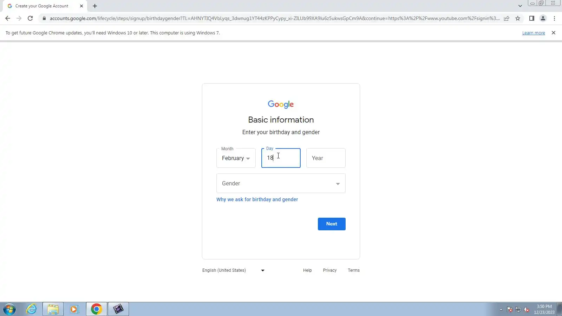Screen dimensions: 562x316
Task: Open Windows Media Player on taskbar
Action: tap(74, 309)
